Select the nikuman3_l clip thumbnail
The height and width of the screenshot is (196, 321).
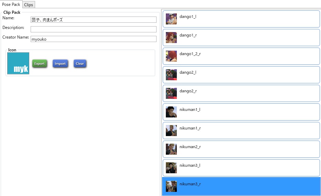(171, 168)
